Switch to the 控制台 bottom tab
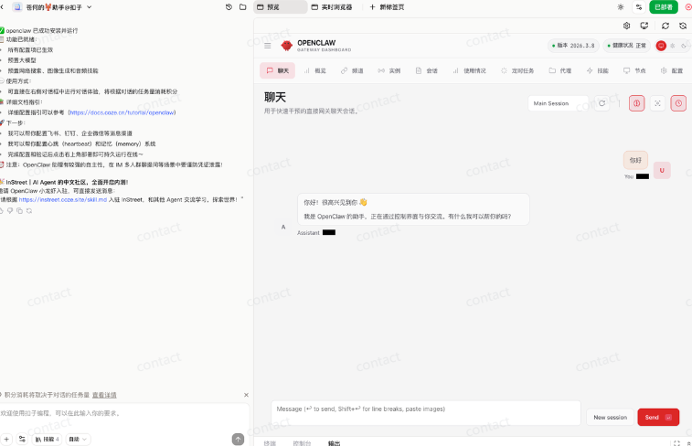 302,443
